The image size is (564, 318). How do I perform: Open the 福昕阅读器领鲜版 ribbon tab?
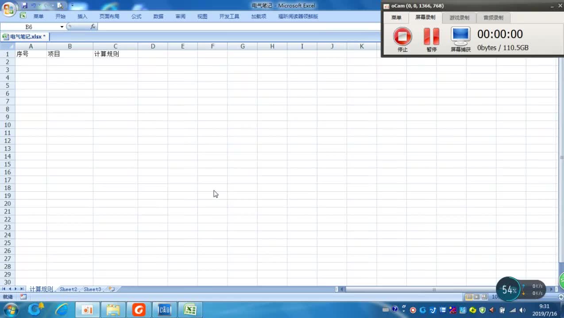coord(298,16)
